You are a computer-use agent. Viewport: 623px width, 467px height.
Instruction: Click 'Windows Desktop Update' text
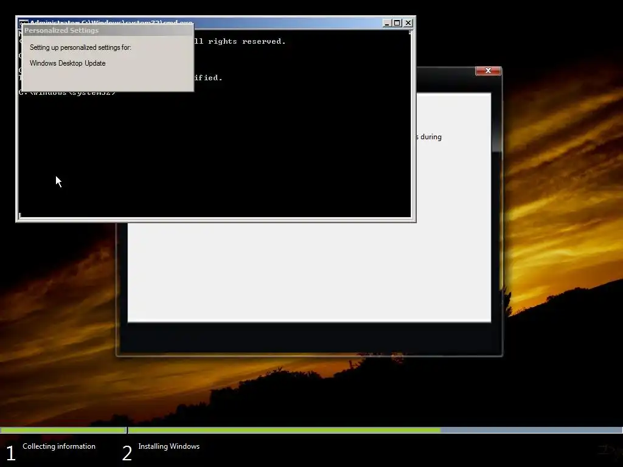pyautogui.click(x=68, y=63)
